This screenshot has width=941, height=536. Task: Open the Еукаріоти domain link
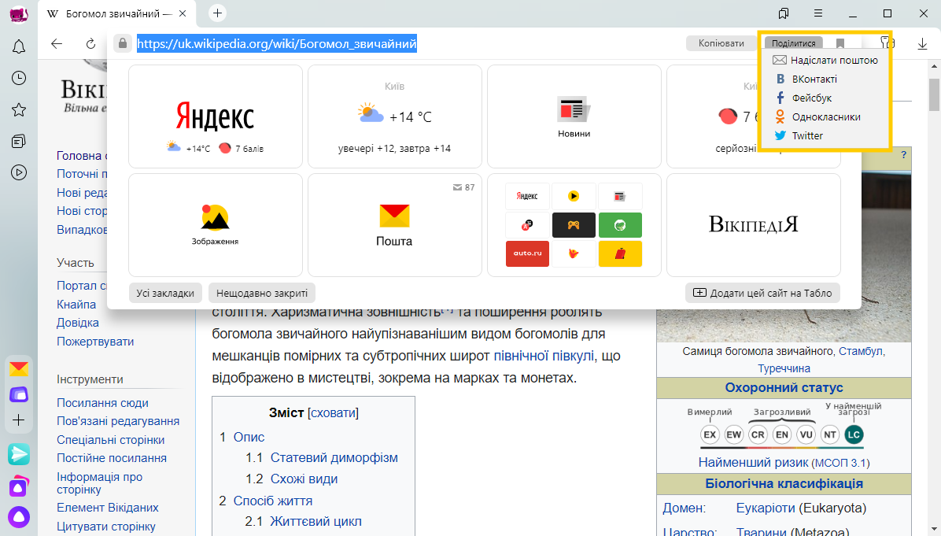[x=766, y=508]
